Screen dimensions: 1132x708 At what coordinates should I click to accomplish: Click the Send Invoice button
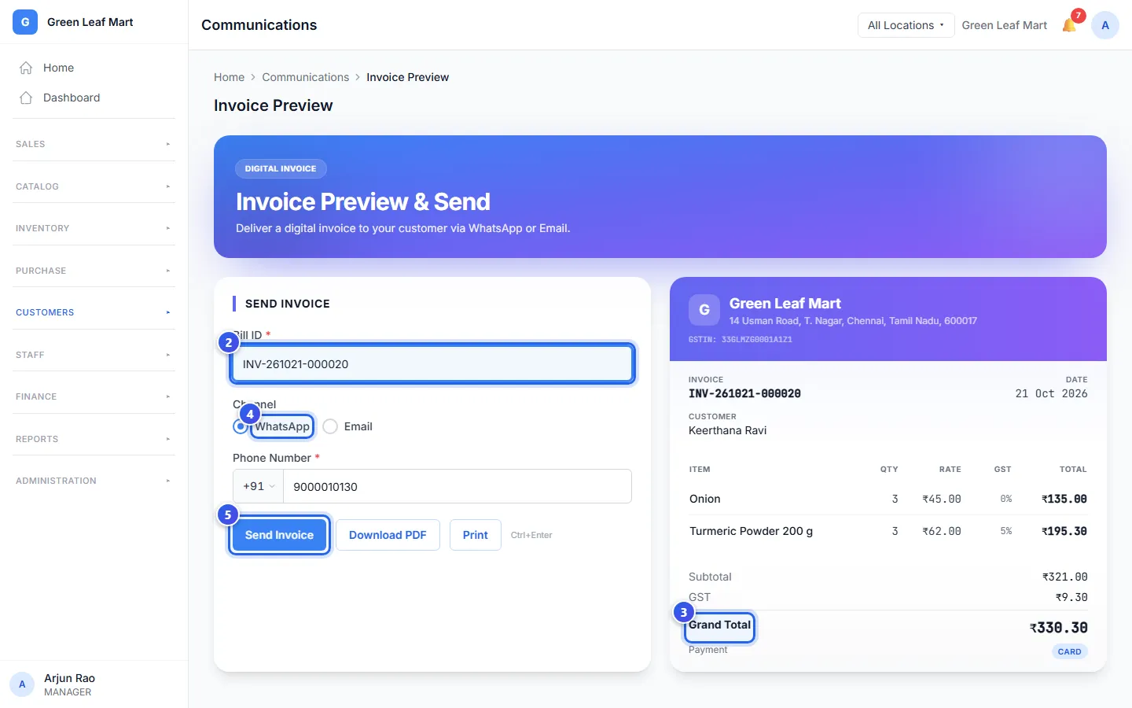coord(279,535)
